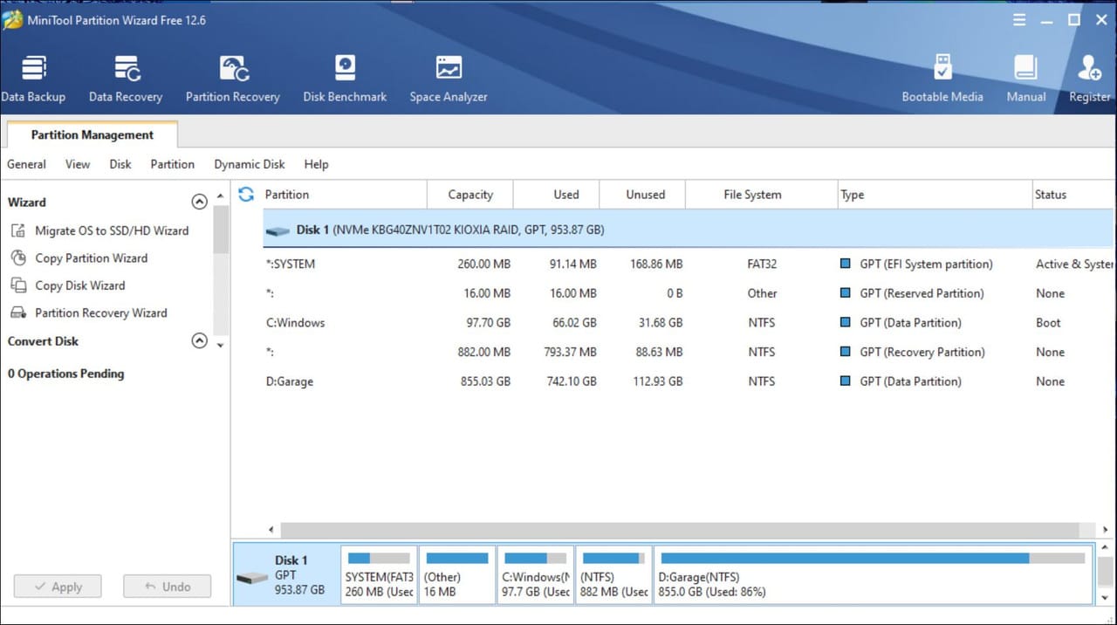
Task: Select the 882.00 MB recovery partition row
Action: tap(689, 352)
